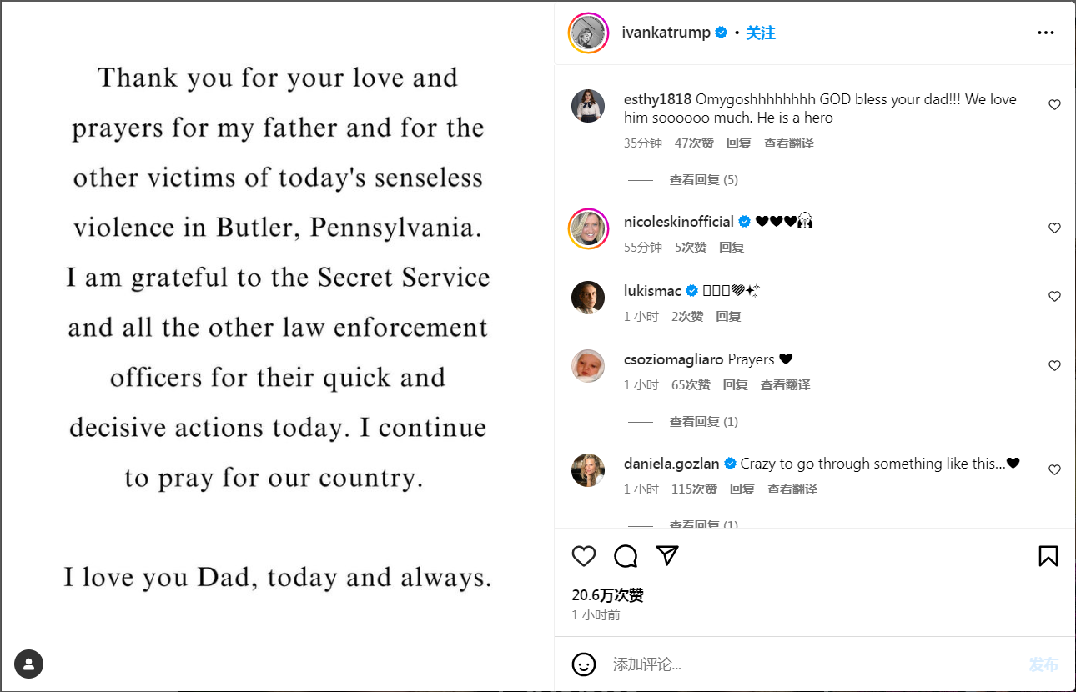Reply to lukismac's comment
The height and width of the screenshot is (692, 1076).
[728, 317]
